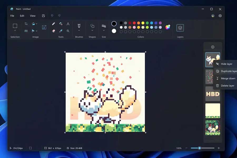Expand the Size dropdown chevron
The width and height of the screenshot is (237, 158).
coord(104,31)
